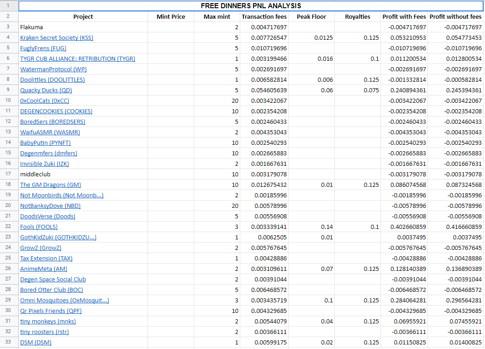Open the DoodsVerse (Doods) link
The image size is (485, 349).
pos(47,217)
